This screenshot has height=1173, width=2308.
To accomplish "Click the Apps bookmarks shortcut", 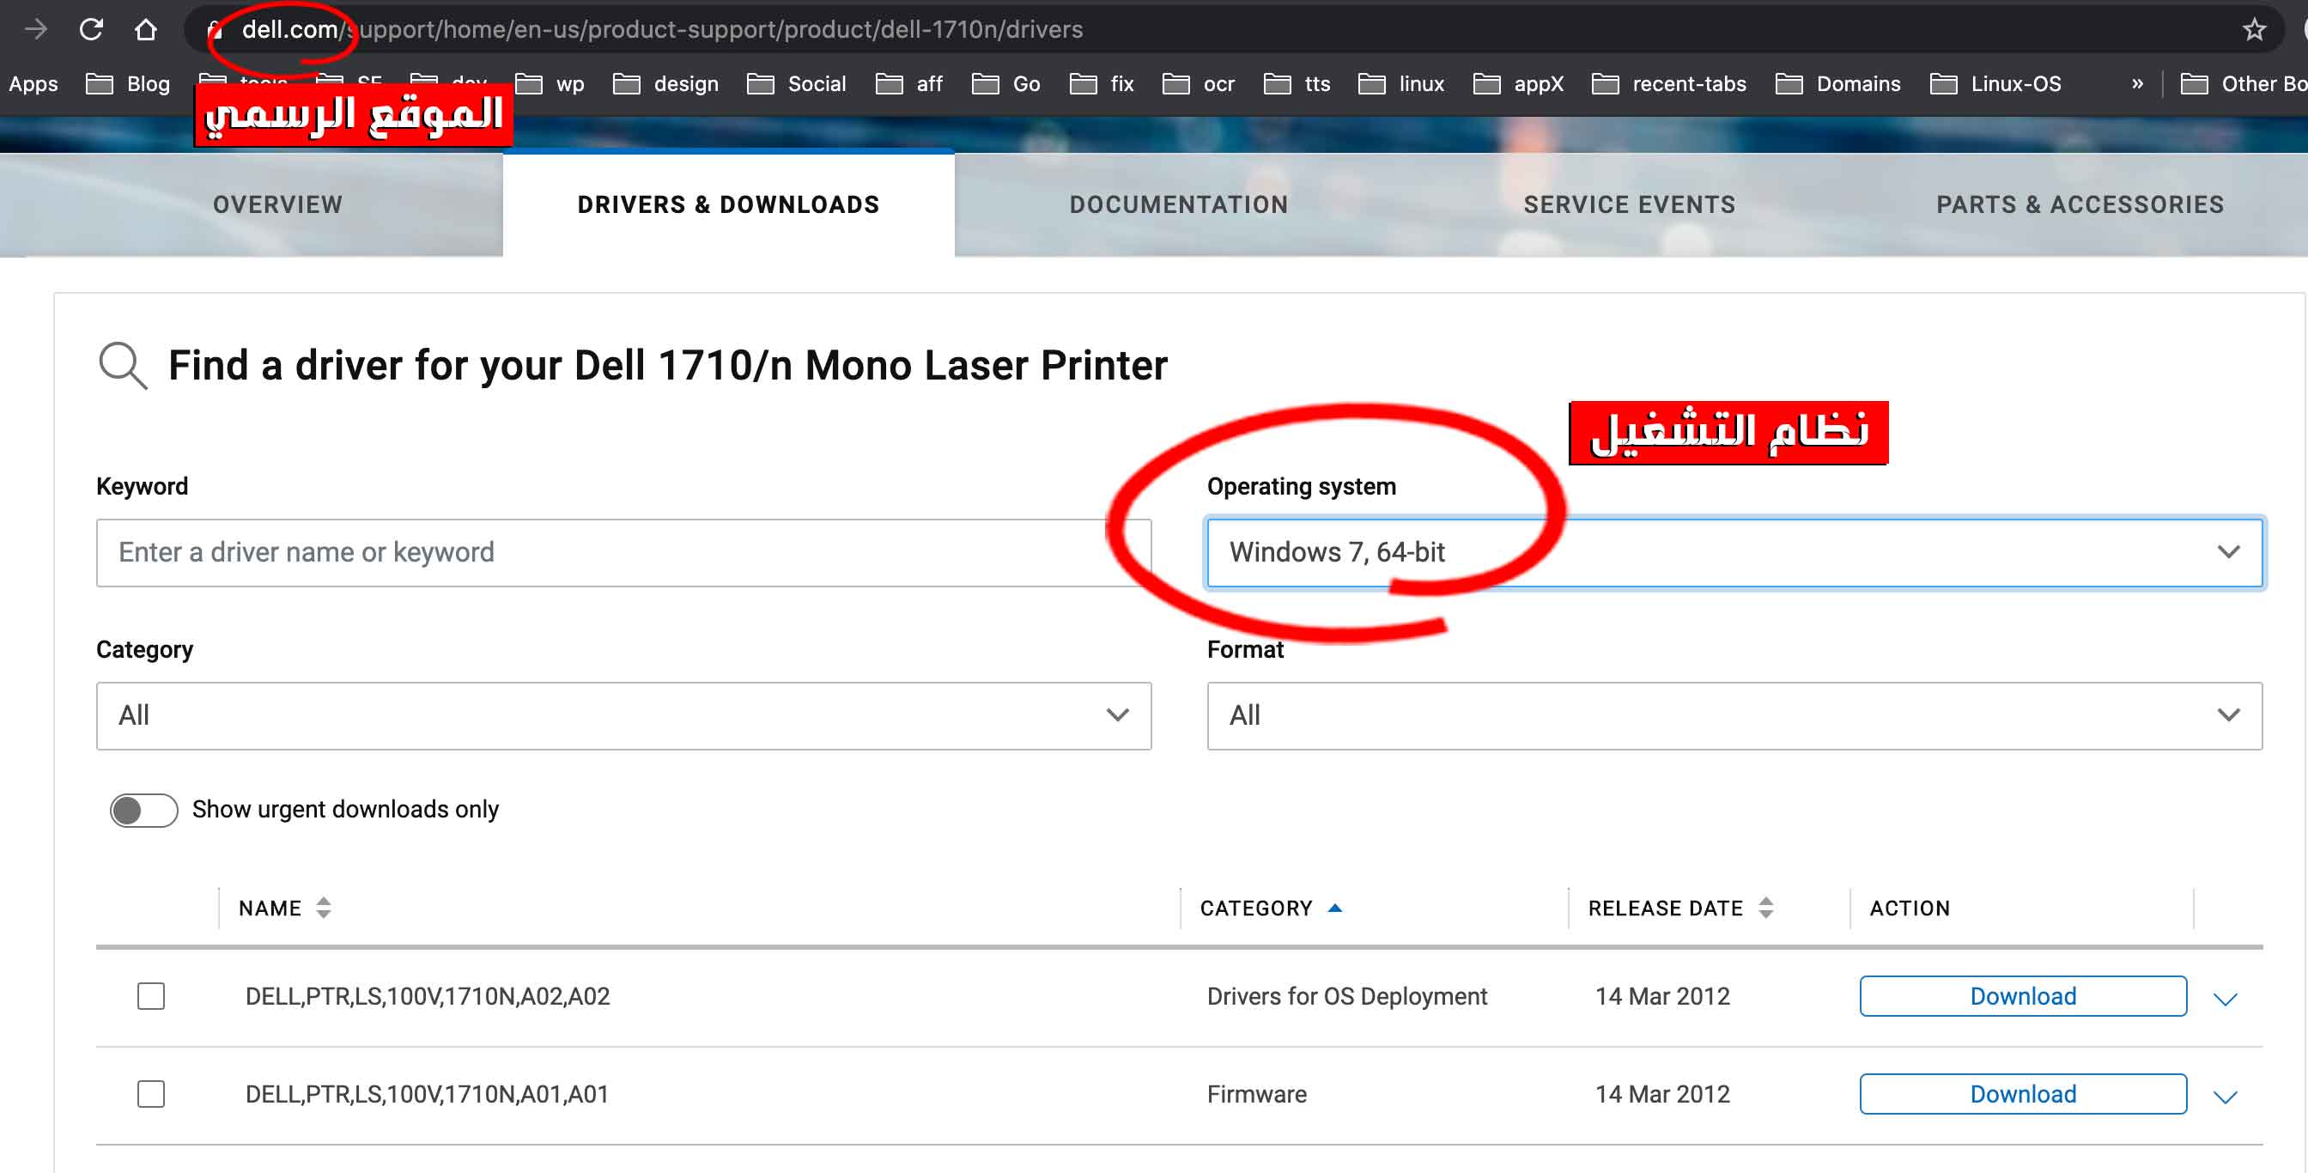I will (33, 83).
